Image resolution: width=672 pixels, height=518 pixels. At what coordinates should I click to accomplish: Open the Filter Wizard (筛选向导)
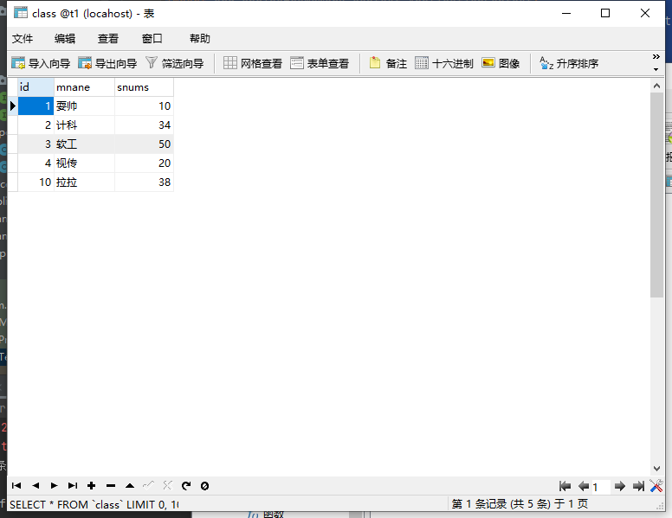174,63
